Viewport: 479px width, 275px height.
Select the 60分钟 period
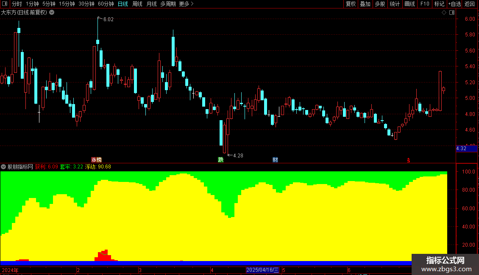[x=106, y=4]
